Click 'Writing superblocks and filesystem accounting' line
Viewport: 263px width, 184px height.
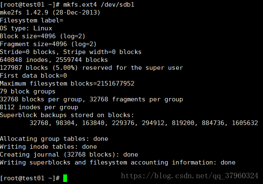tap(118, 162)
